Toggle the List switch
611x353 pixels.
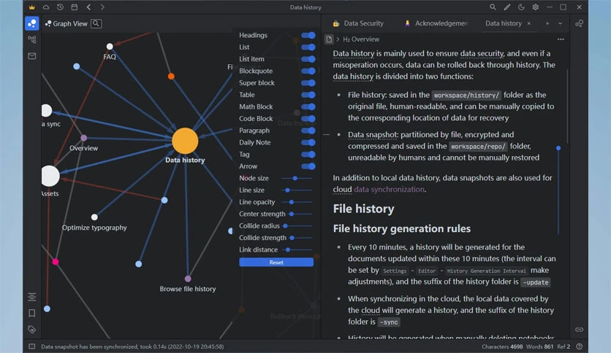click(308, 47)
